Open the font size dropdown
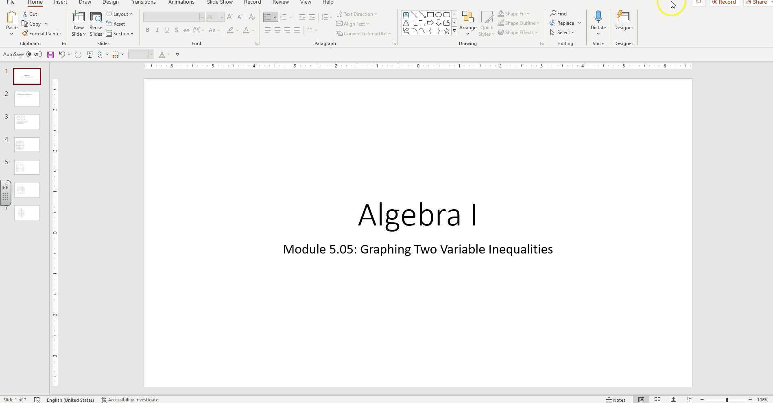Image resolution: width=773 pixels, height=403 pixels. click(221, 17)
